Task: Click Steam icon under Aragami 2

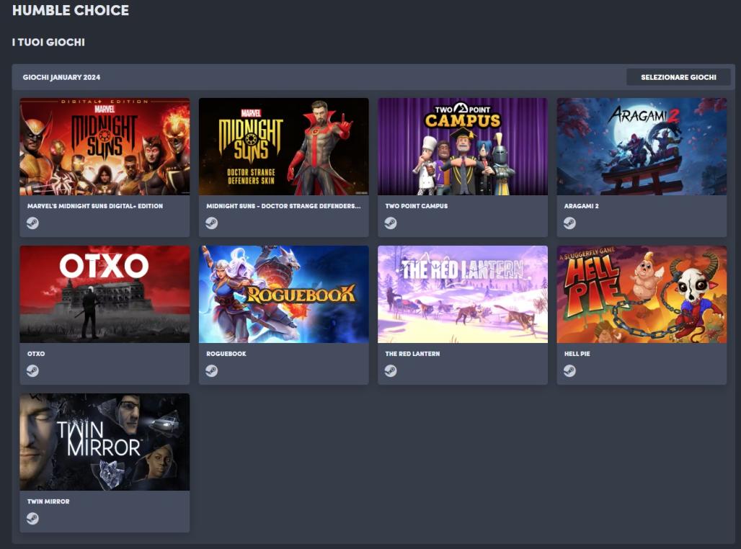Action: pyautogui.click(x=569, y=223)
